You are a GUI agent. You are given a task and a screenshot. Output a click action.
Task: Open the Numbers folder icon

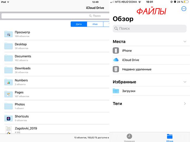[x=8, y=82]
